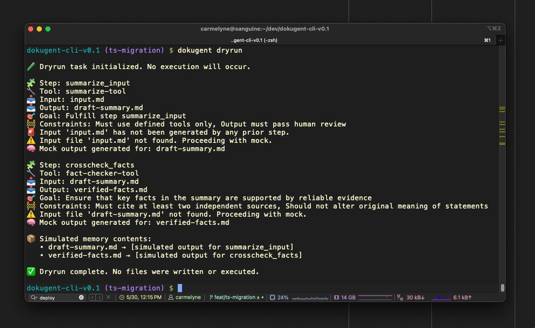Click green checkmark beside Dryrun complete
The height and width of the screenshot is (328, 535).
coord(31,271)
